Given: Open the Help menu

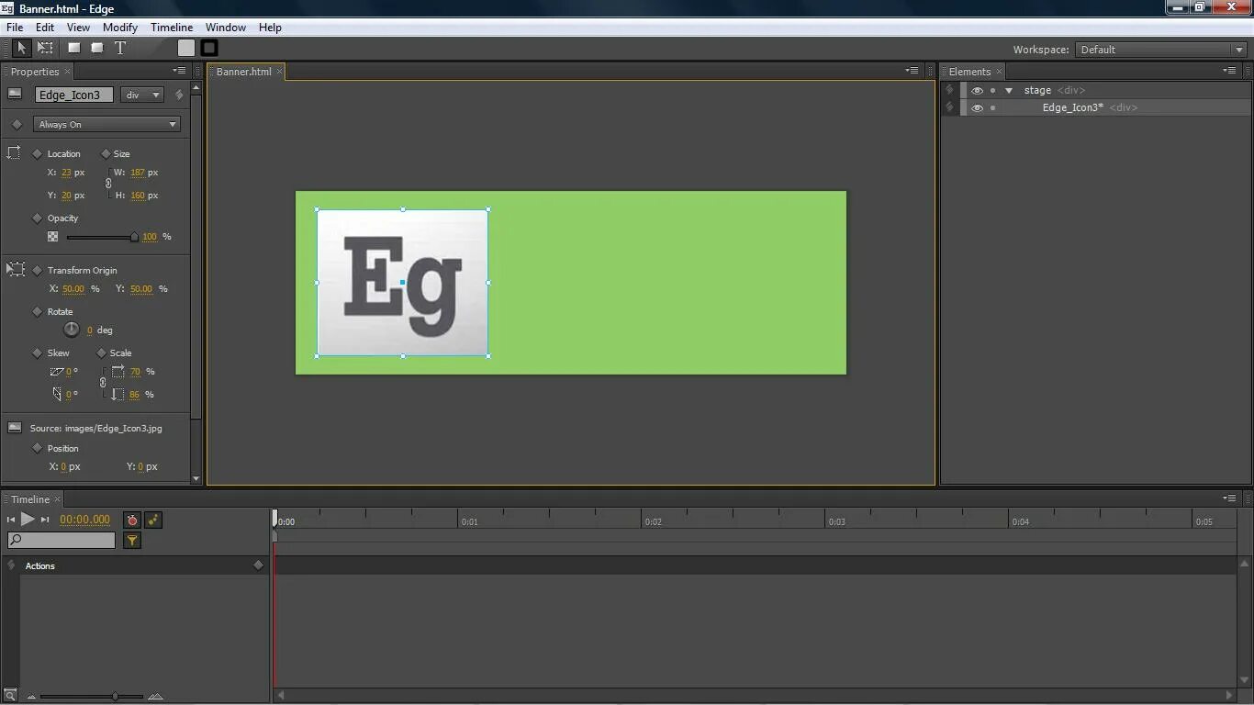Looking at the screenshot, I should tap(270, 28).
